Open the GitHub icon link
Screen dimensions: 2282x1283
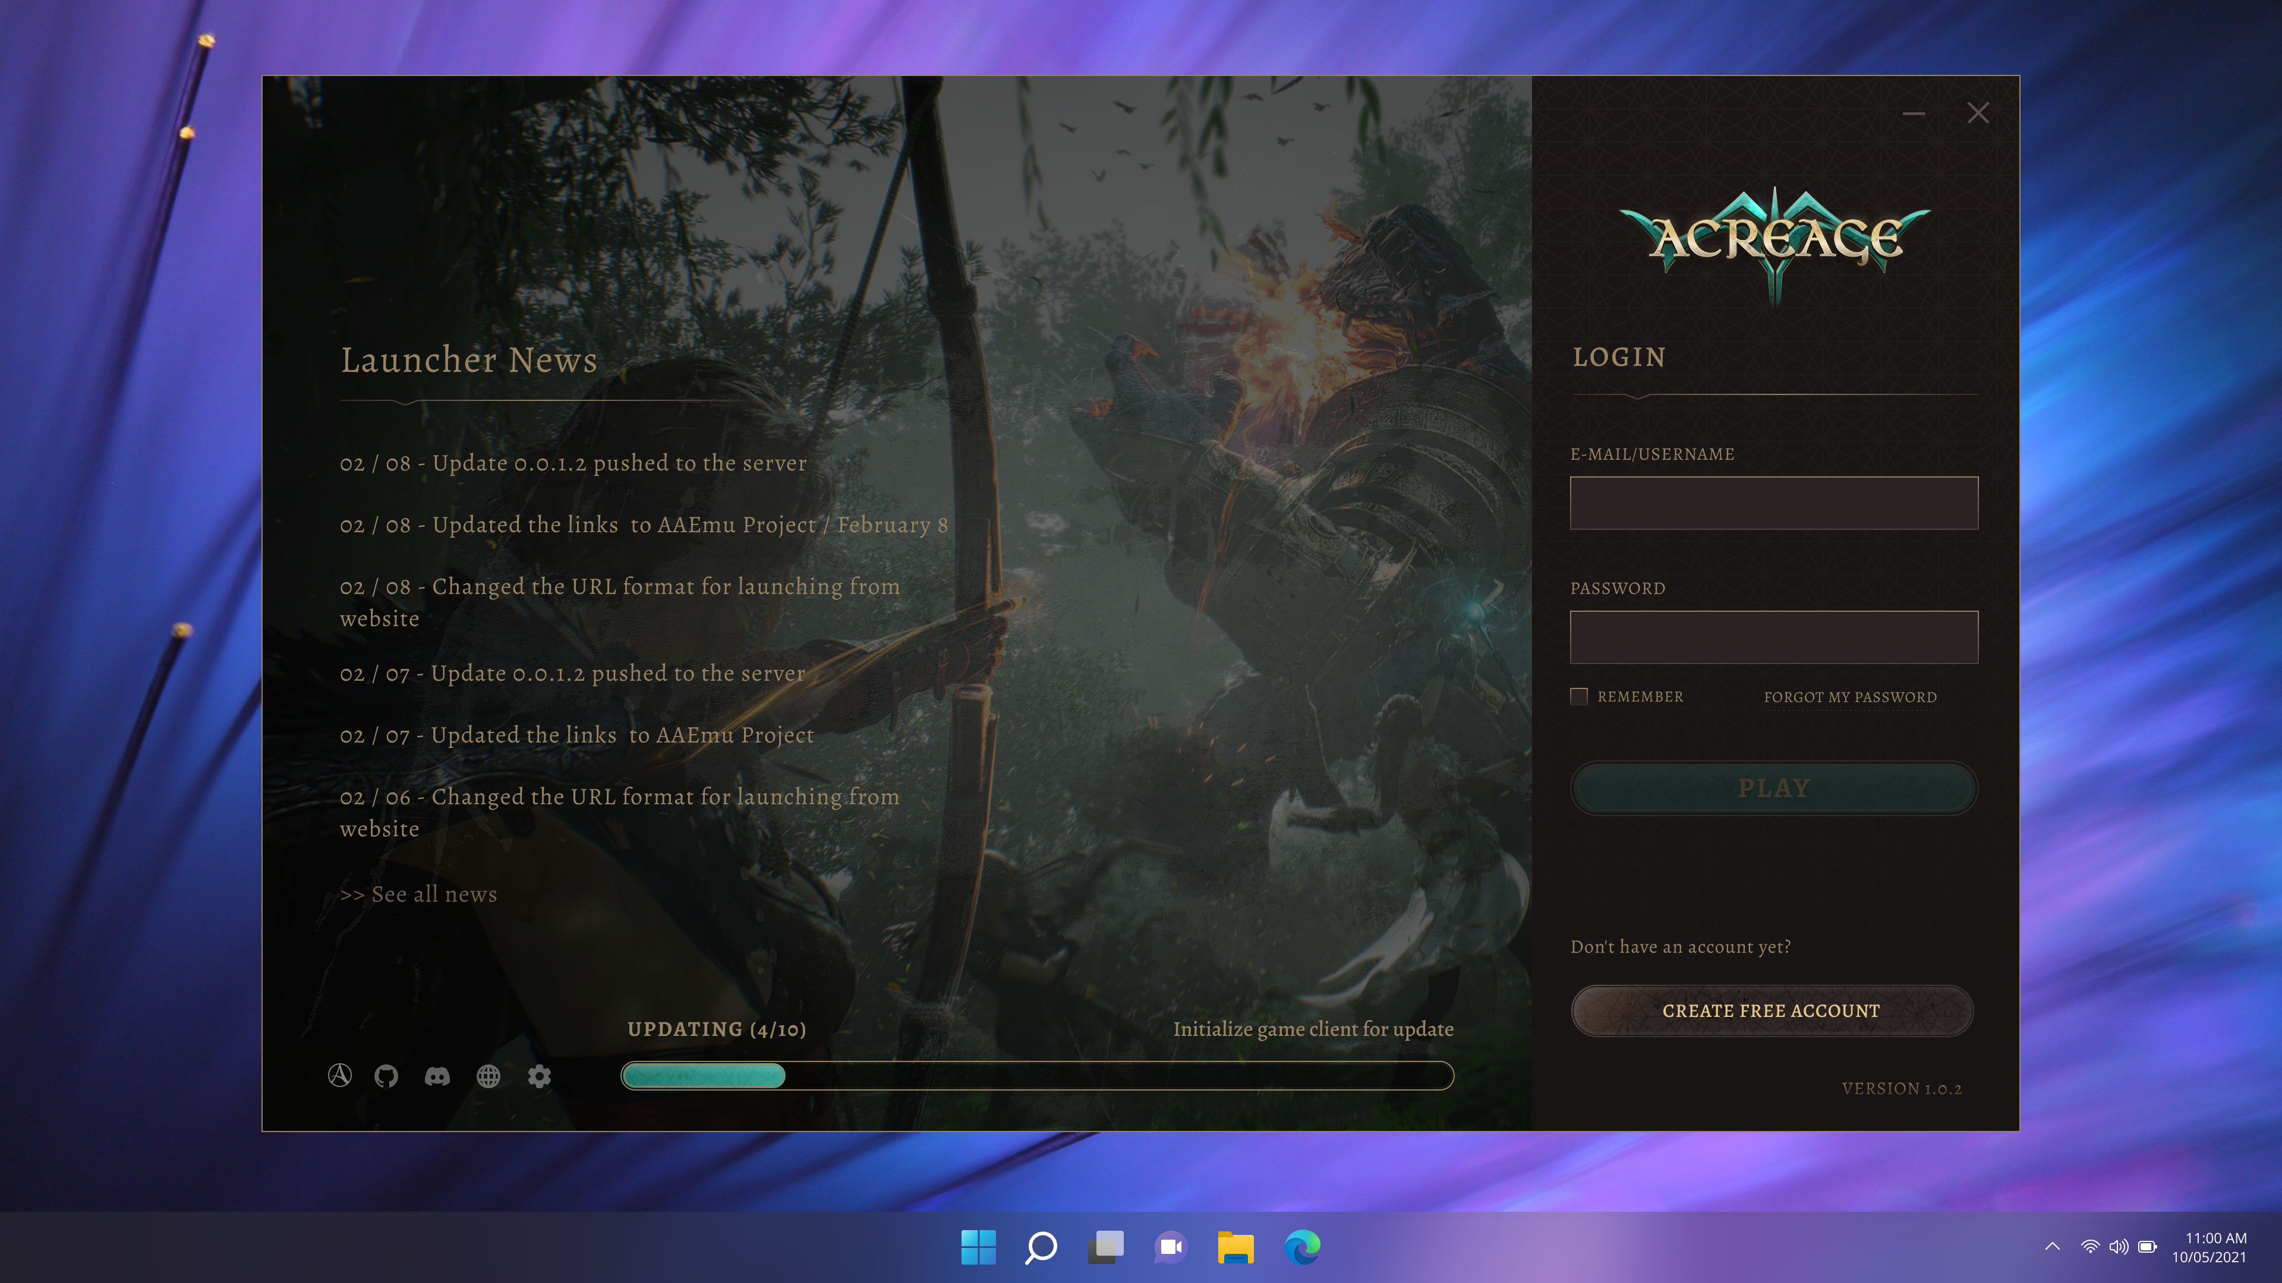[x=386, y=1076]
